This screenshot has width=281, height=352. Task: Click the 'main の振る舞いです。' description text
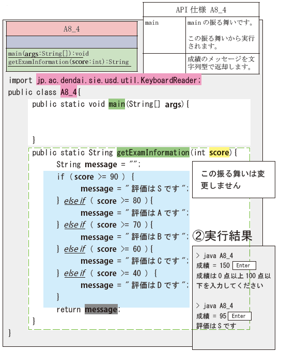(221, 23)
